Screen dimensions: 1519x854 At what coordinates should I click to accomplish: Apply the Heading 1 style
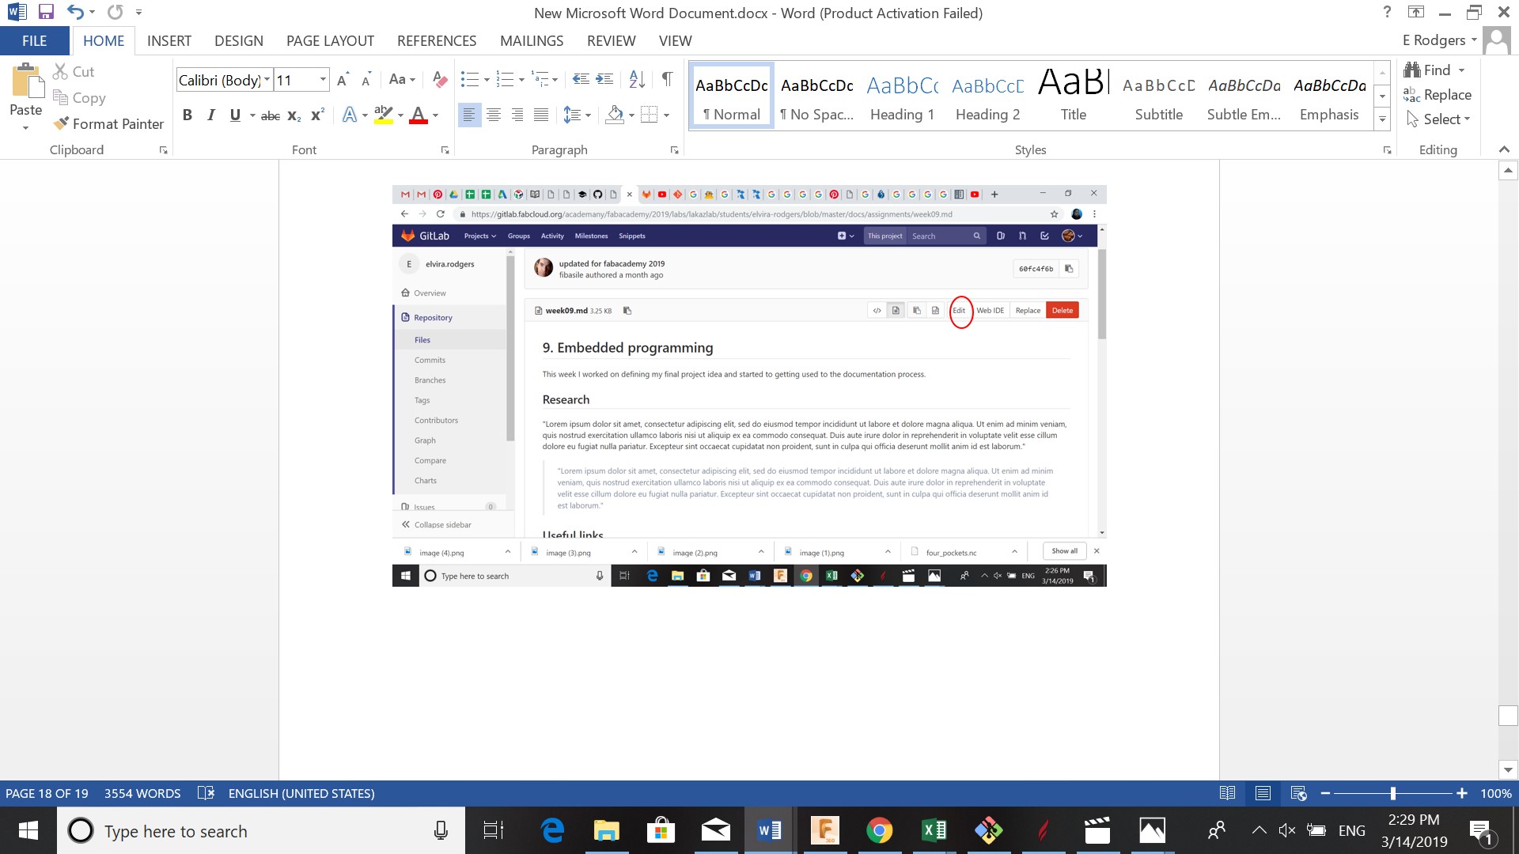[902, 95]
